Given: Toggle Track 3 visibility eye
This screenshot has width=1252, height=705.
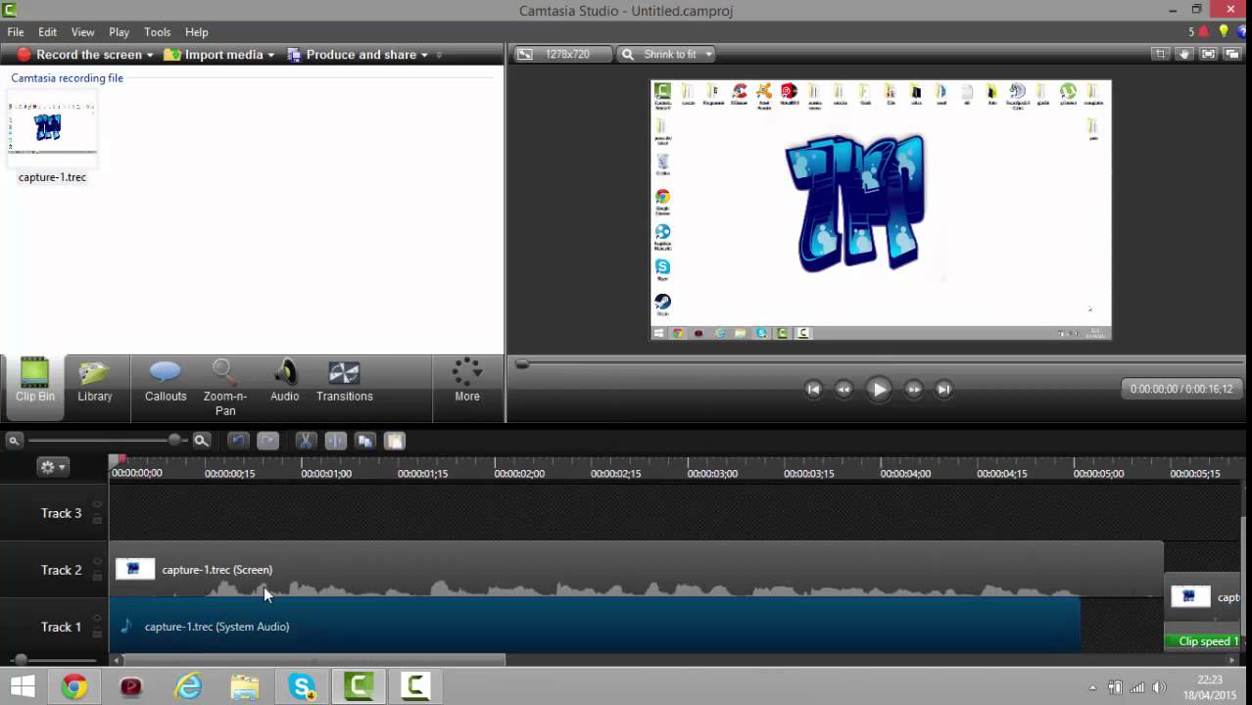Looking at the screenshot, I should click(x=97, y=505).
